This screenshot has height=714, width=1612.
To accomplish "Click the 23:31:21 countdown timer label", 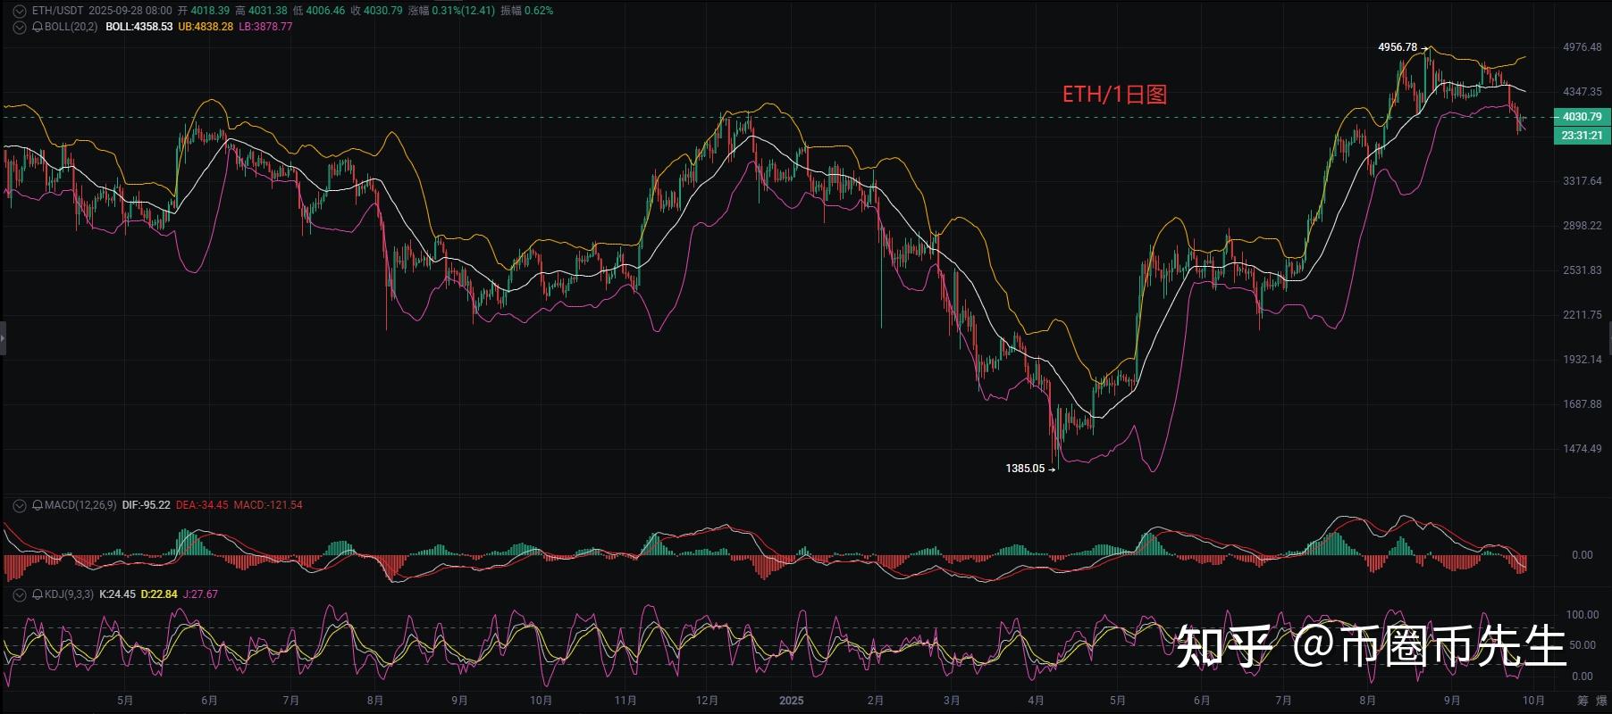I will point(1582,136).
